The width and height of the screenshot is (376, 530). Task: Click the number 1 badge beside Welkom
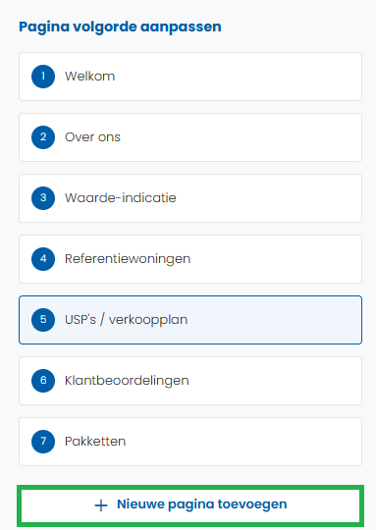pyautogui.click(x=43, y=77)
